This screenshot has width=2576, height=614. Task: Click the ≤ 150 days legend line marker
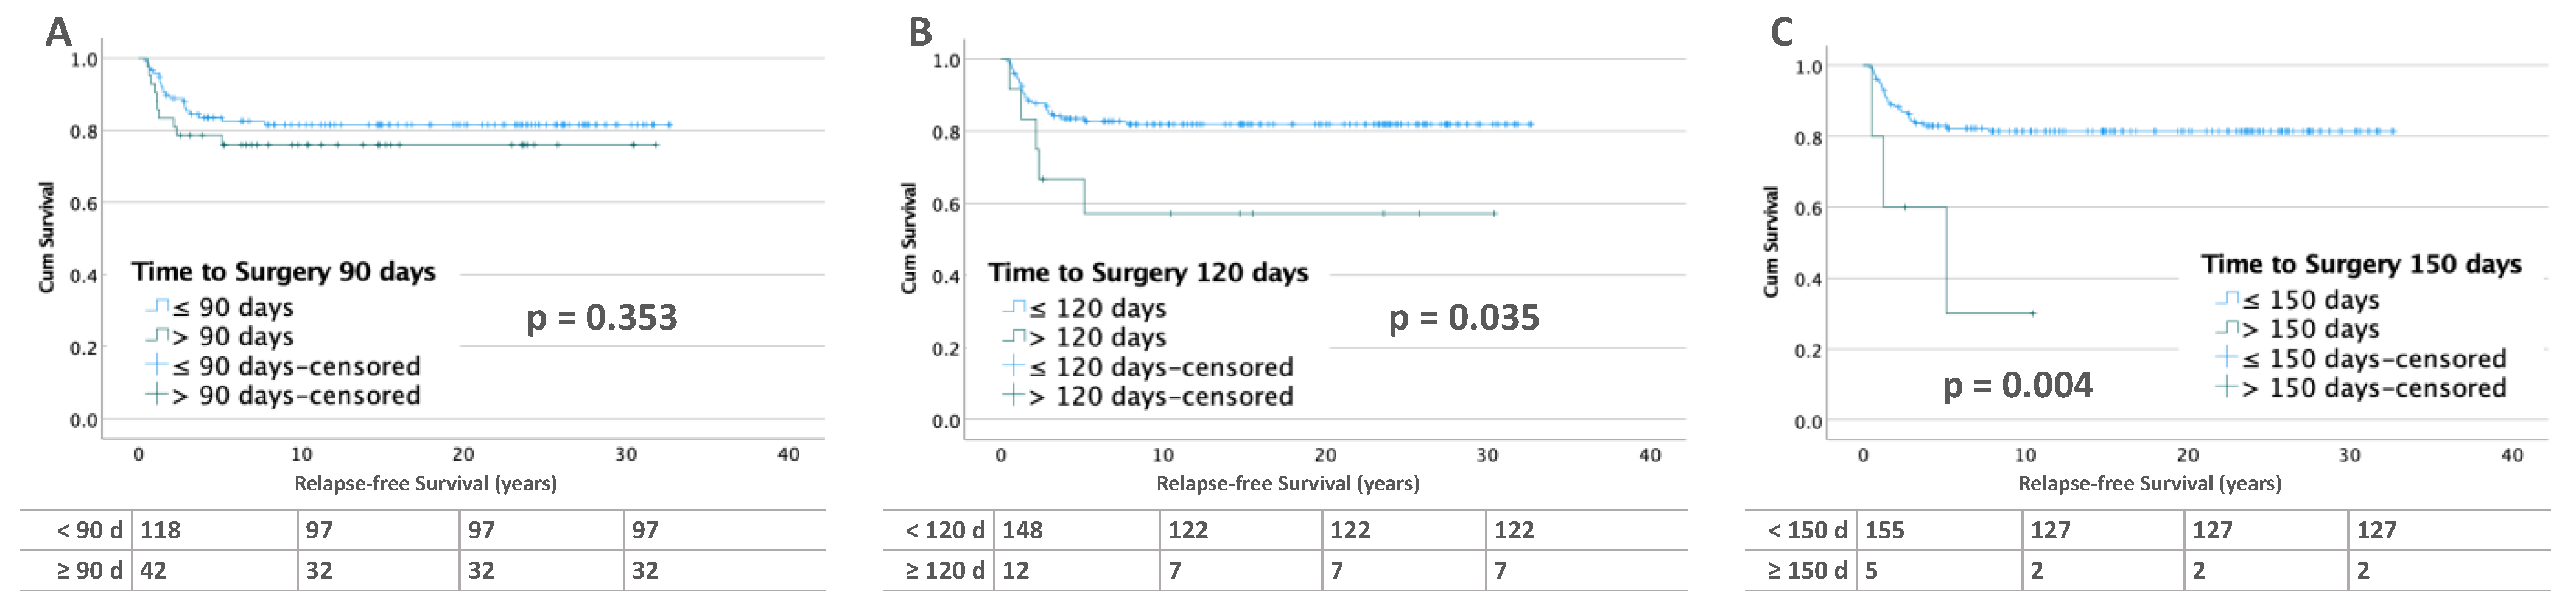[x=2227, y=299]
